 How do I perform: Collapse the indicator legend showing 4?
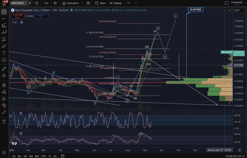click(14, 22)
